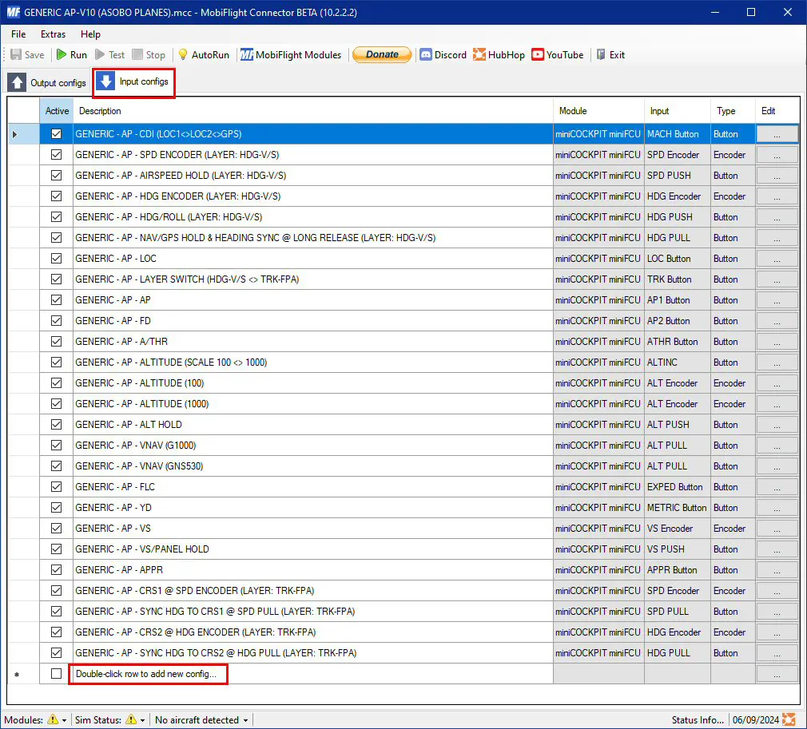
Task: Toggle Active checkbox for AIRSPEED HOLD row
Action: tap(56, 176)
